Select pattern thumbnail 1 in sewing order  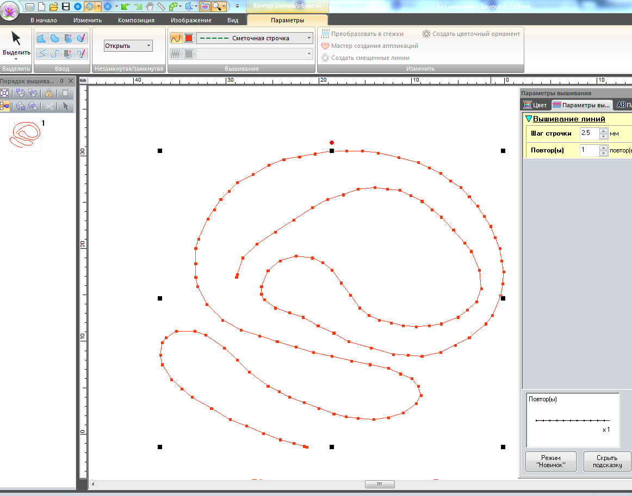(25, 135)
